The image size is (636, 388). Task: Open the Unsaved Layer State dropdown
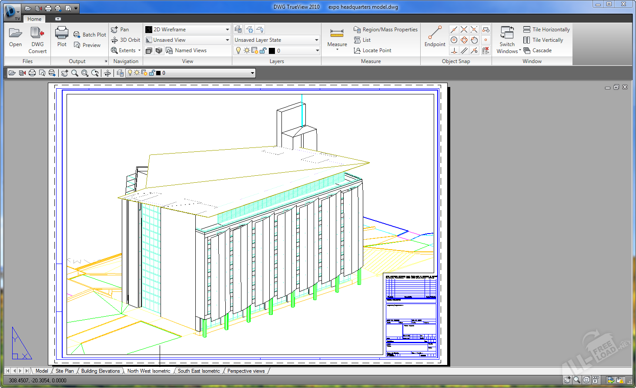[316, 40]
